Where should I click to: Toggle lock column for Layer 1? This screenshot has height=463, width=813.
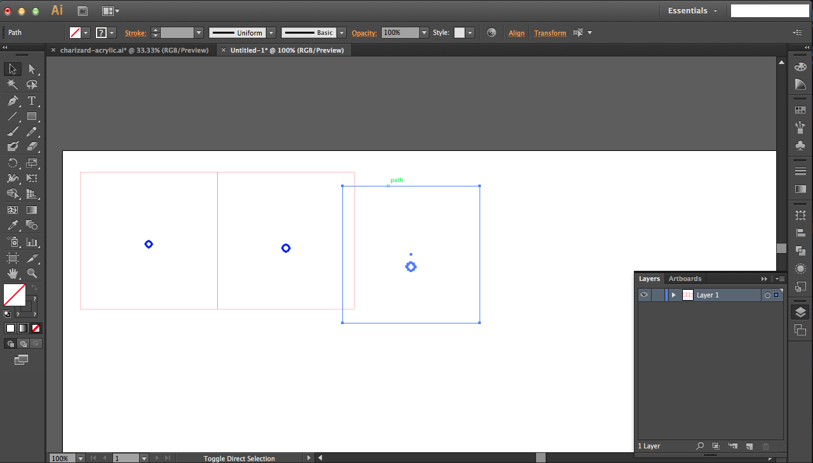point(657,295)
